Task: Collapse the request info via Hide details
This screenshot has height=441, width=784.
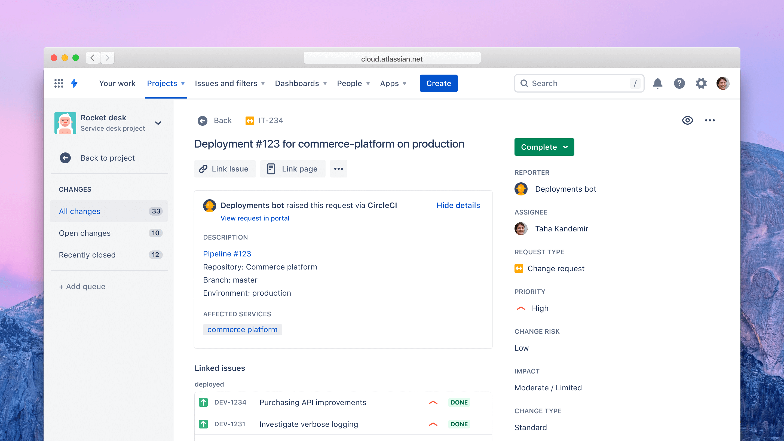Action: (x=458, y=205)
